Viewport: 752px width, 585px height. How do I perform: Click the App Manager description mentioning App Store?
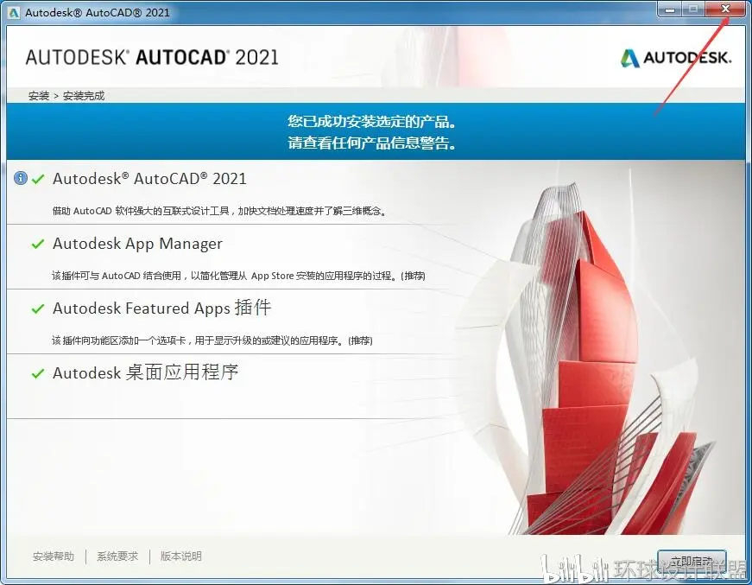(x=238, y=276)
